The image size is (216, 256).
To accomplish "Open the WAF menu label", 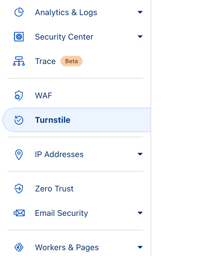I will point(43,96).
